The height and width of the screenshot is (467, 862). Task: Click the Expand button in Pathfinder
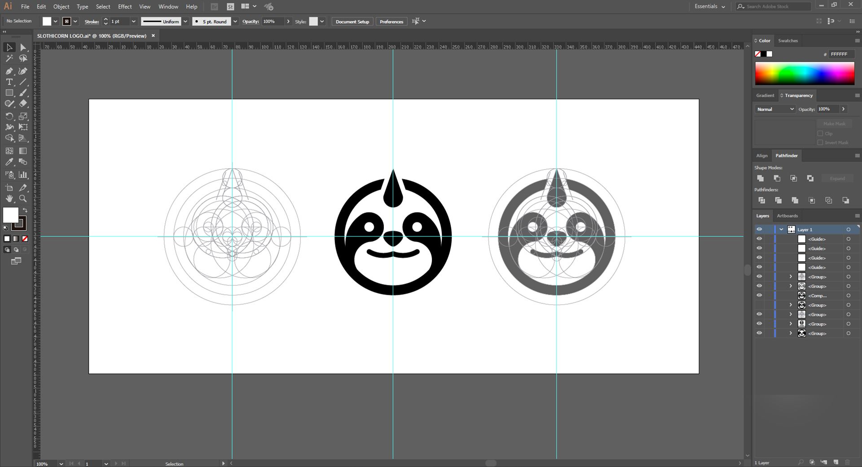click(x=837, y=178)
